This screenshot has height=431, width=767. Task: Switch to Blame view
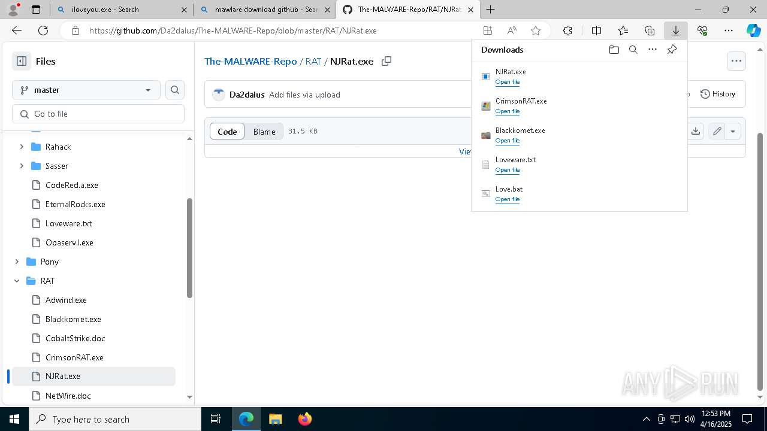[x=264, y=131]
